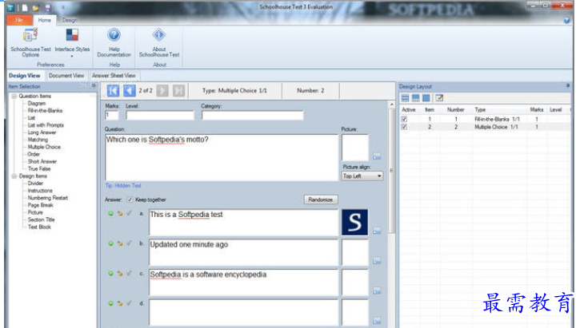Click Save icon in quick access toolbar
580x328 pixels.
click(x=48, y=7)
